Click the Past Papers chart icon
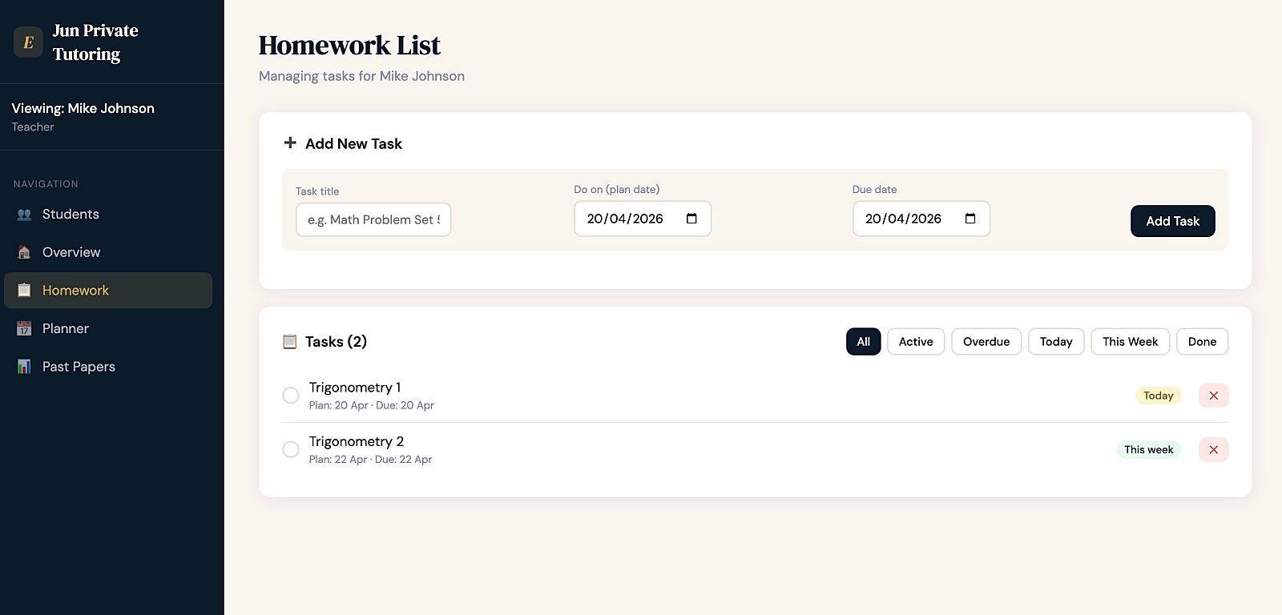Screen dimensions: 1282x615 [24, 367]
